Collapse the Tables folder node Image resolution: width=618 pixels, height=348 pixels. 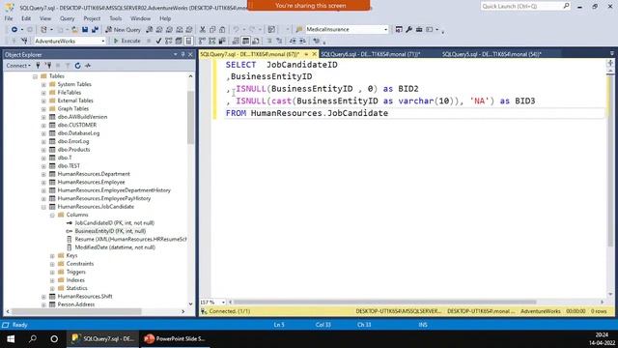point(35,76)
